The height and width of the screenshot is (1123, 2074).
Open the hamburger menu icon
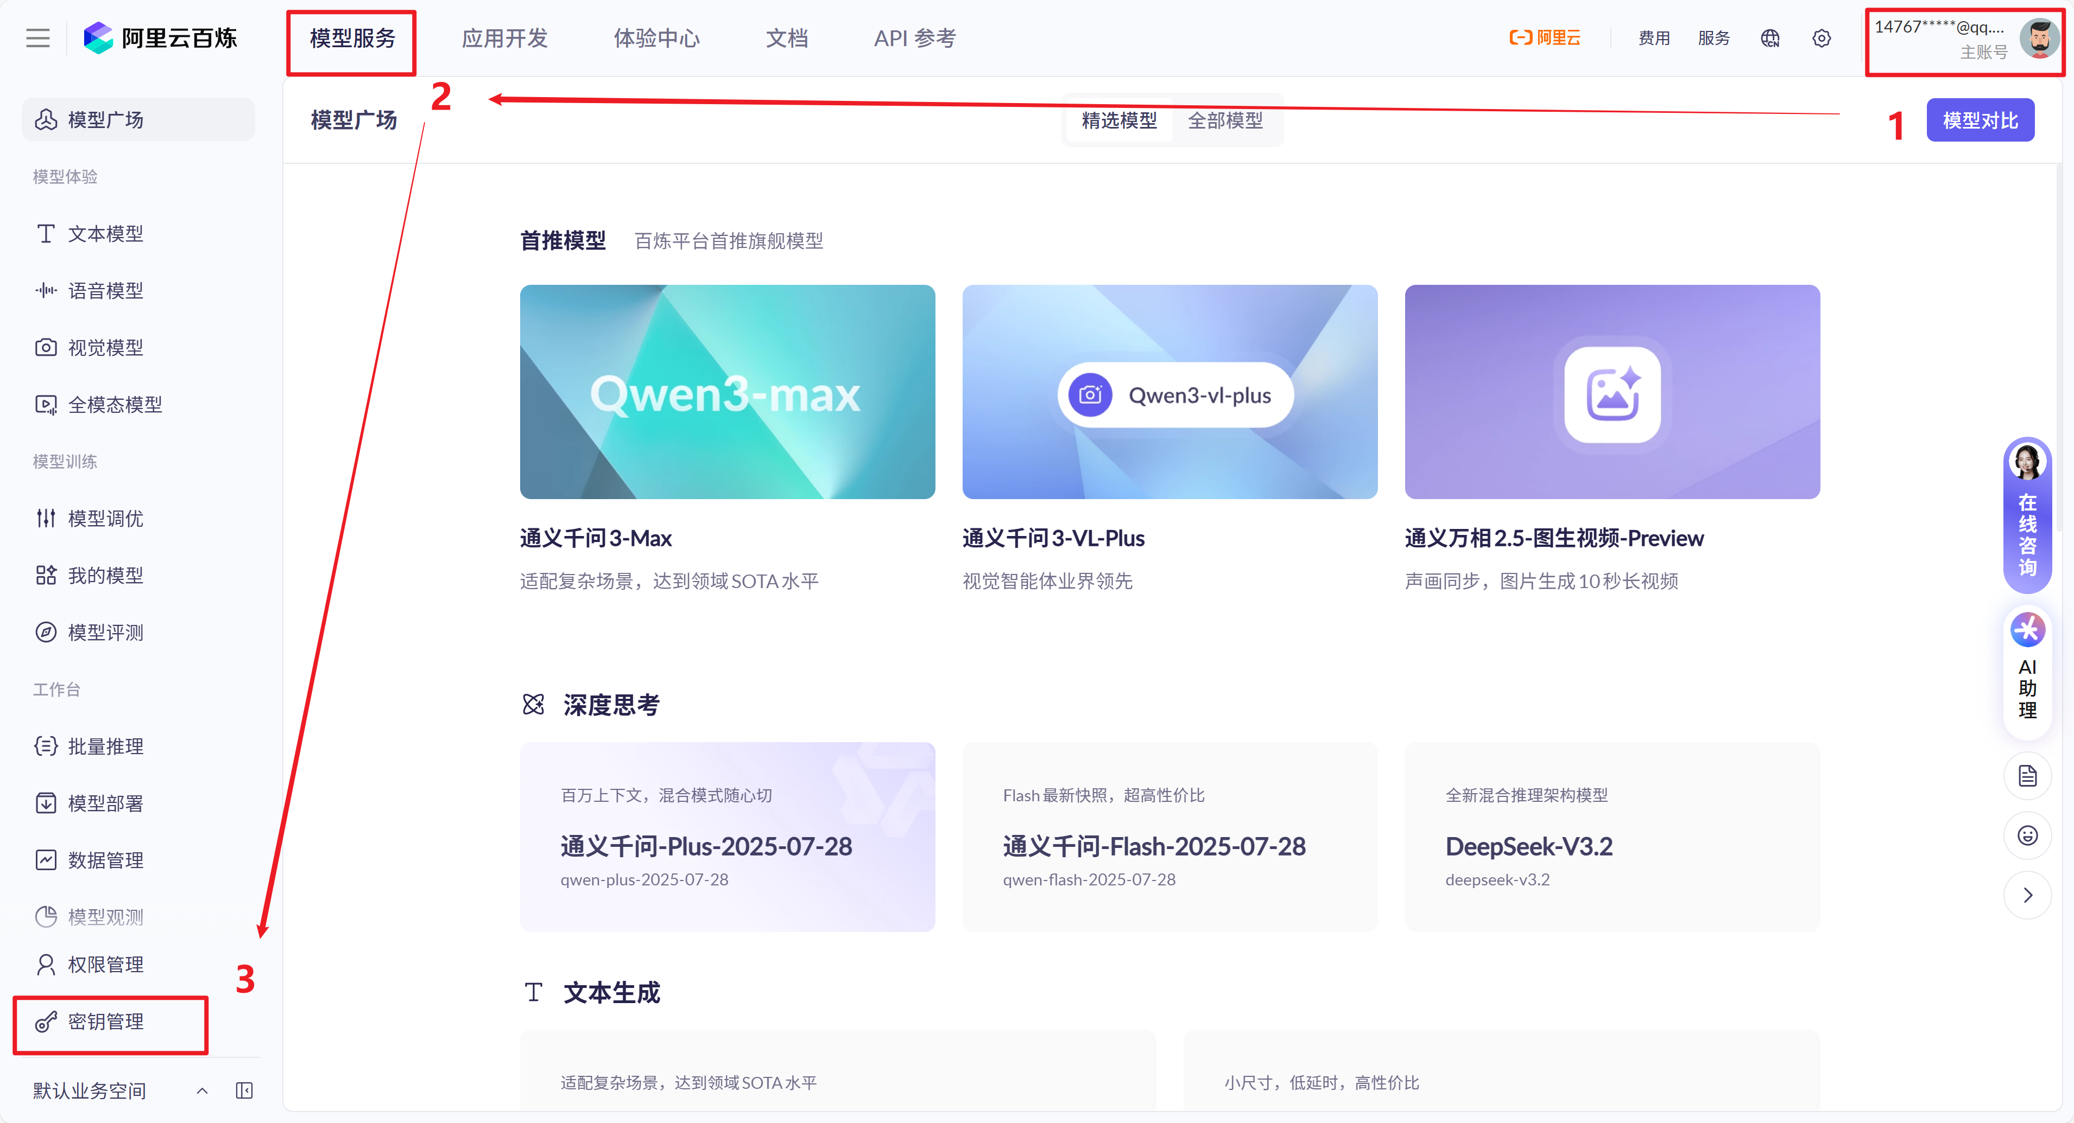[x=38, y=38]
